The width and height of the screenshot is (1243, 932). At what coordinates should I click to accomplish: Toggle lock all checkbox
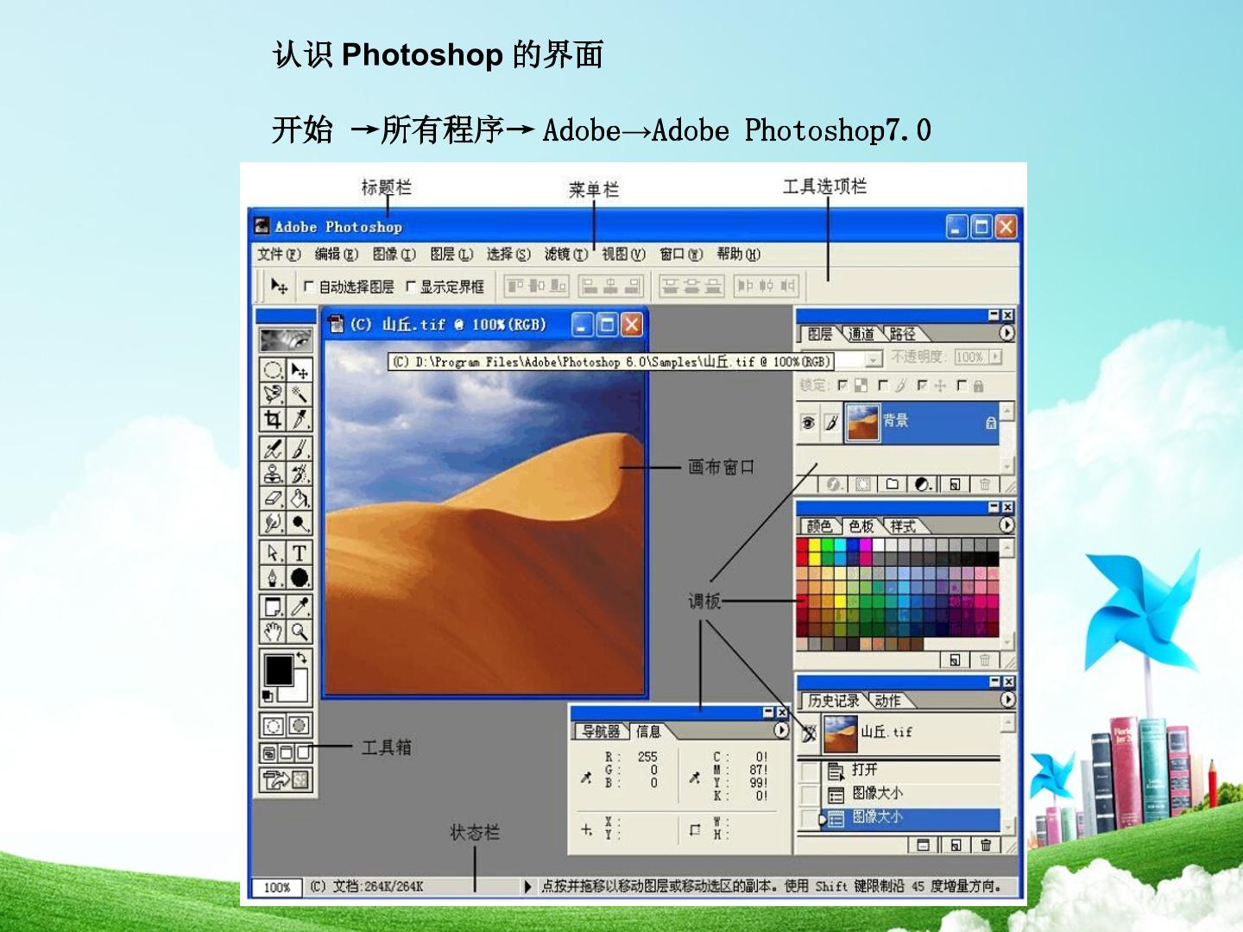[x=962, y=386]
